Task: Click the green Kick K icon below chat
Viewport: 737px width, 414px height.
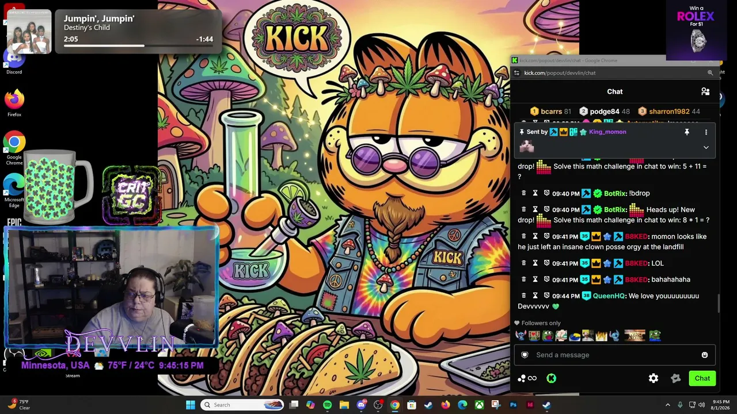Action: pyautogui.click(x=551, y=378)
